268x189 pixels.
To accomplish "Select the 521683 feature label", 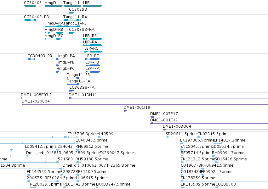I will pos(65,159).
